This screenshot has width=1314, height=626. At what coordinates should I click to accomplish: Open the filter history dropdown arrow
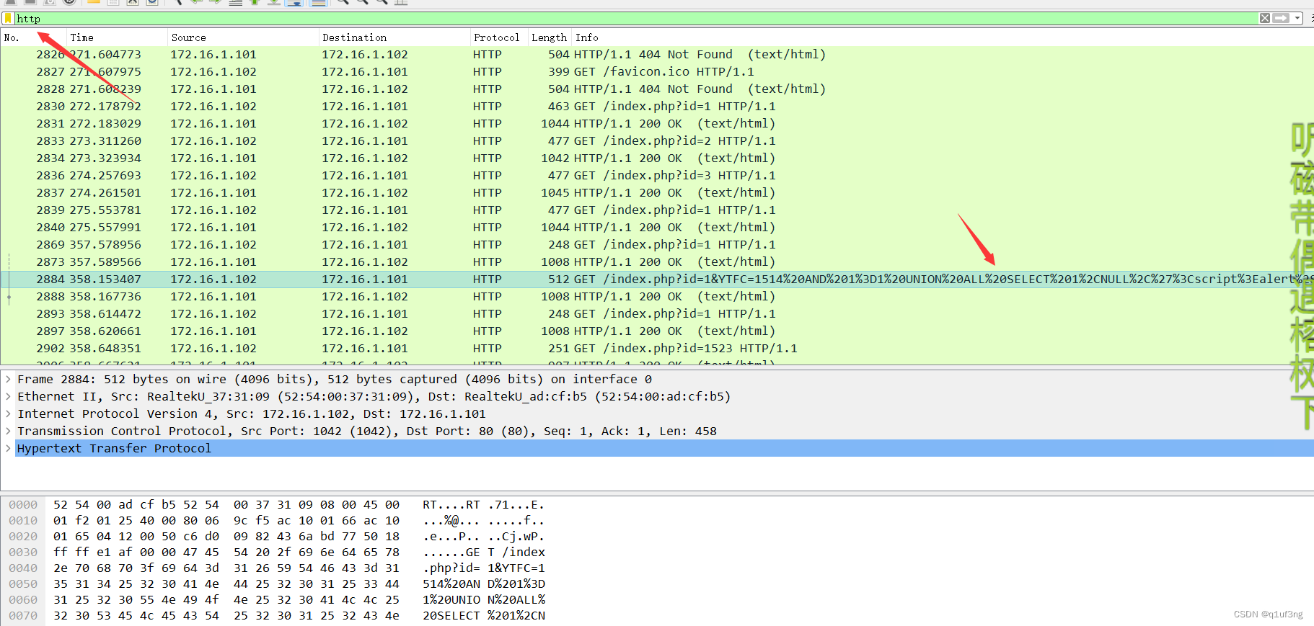(1297, 18)
